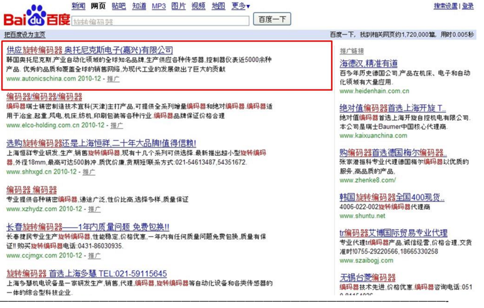The height and width of the screenshot is (308, 484).
Task: Switch to the 新闻 search tab
Action: (x=78, y=6)
